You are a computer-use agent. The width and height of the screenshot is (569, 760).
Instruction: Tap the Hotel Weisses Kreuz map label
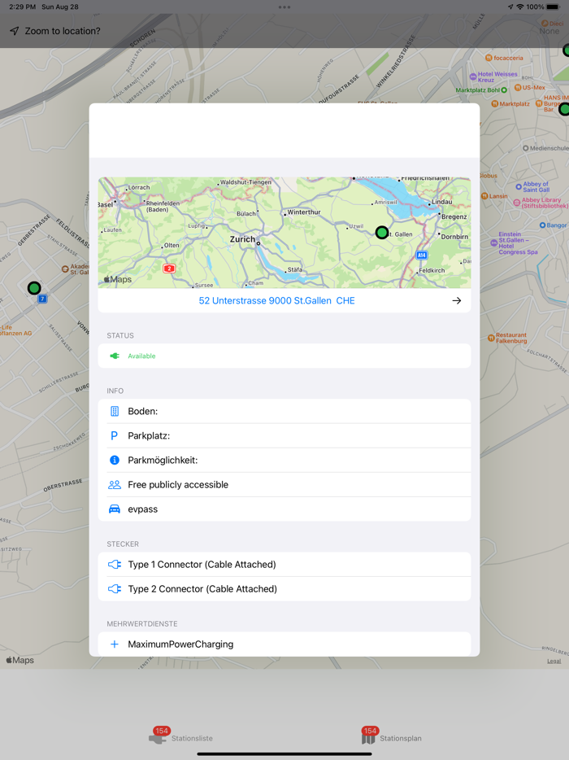(493, 76)
